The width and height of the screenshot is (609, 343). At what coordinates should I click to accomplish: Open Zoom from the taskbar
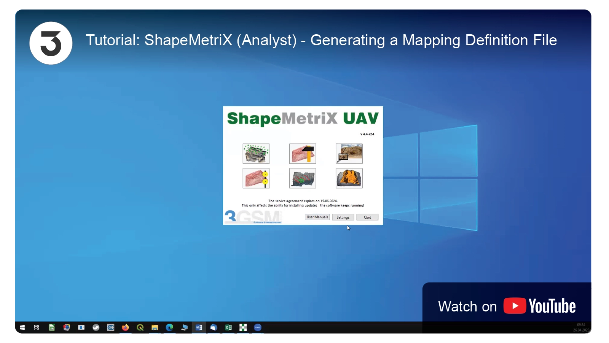click(x=258, y=327)
